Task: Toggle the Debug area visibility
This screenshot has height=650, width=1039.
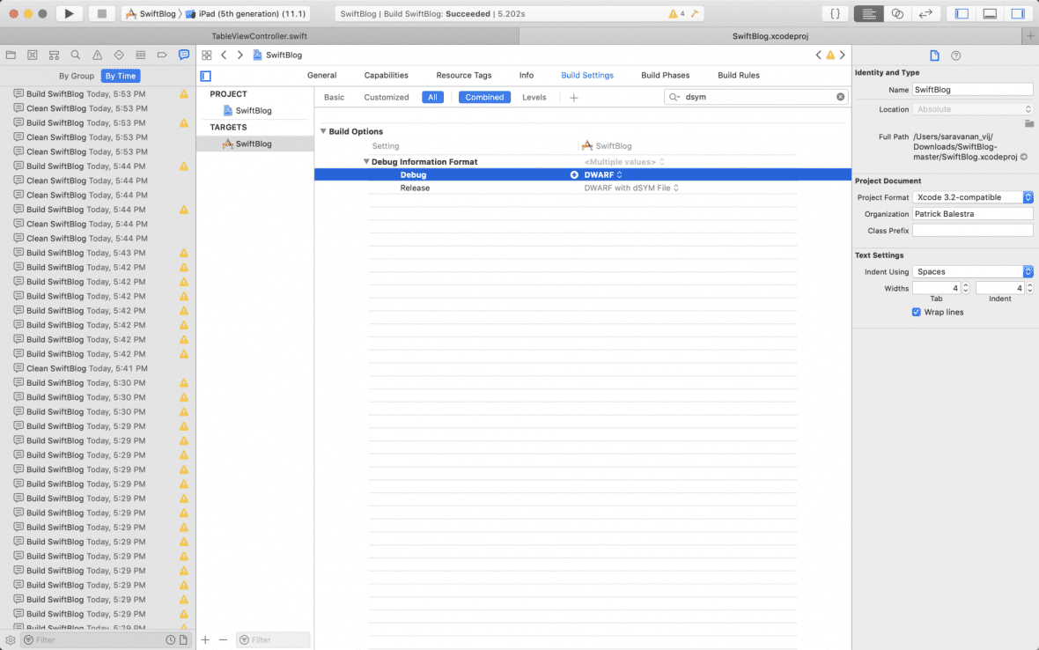Action: [x=990, y=13]
